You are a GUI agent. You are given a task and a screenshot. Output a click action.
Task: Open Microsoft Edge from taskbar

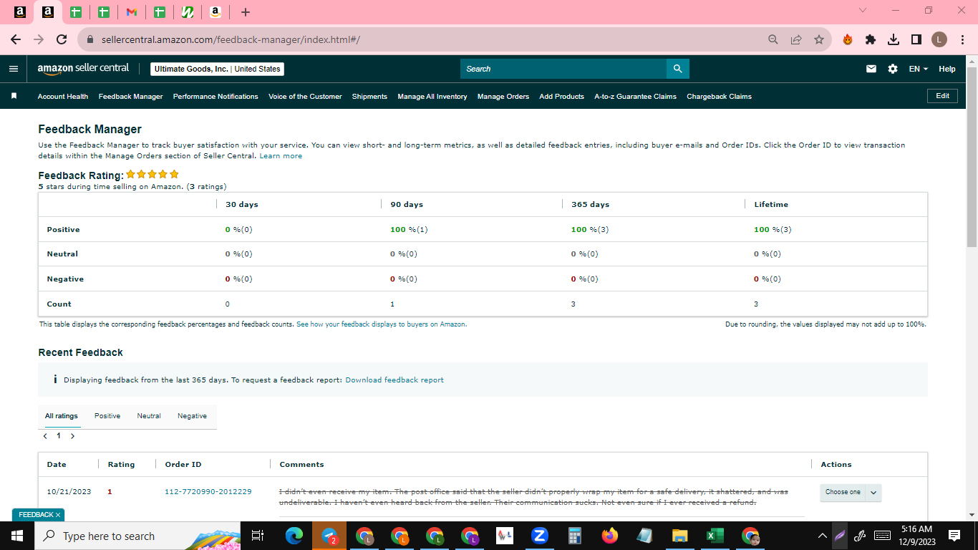point(294,536)
